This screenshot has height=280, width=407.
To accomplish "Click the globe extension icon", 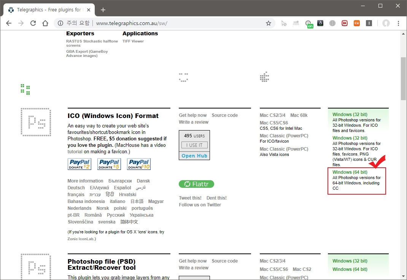I will (x=332, y=23).
